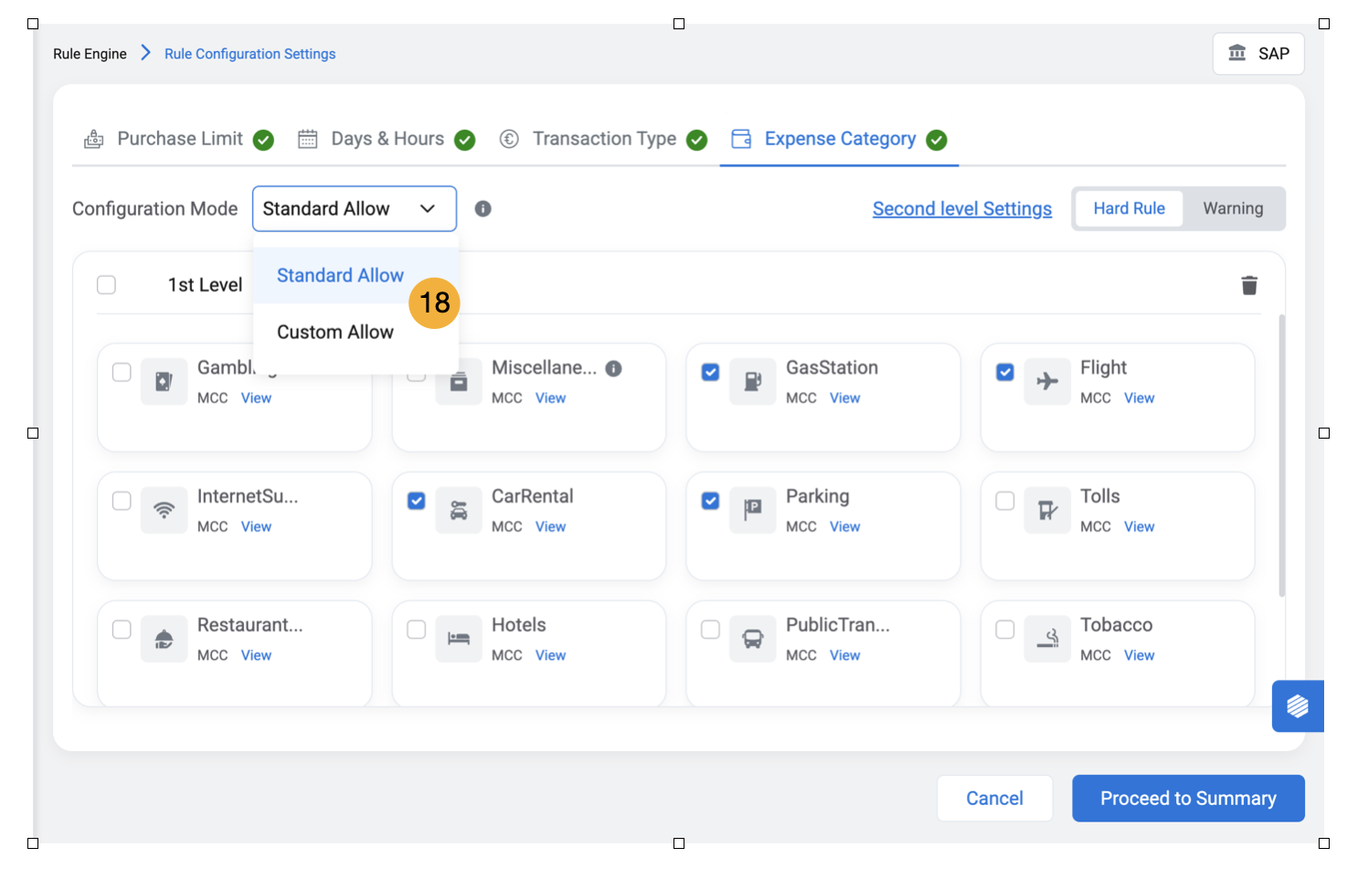Click the trash delete icon
The image size is (1347, 879).
pyautogui.click(x=1249, y=285)
